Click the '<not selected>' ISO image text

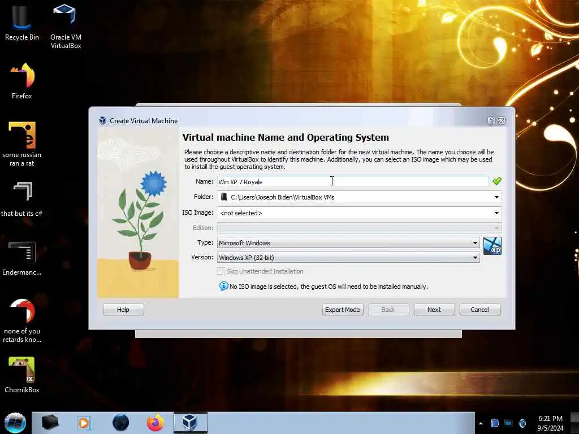point(241,213)
